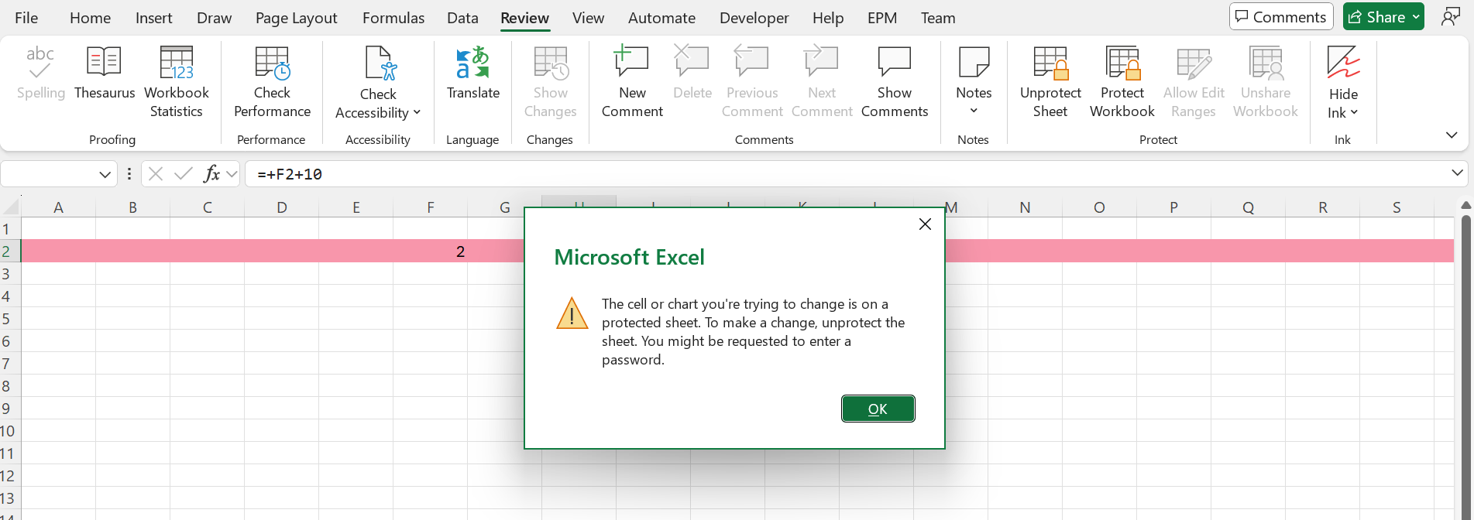Click formula bar options dots
The width and height of the screenshot is (1474, 520).
[129, 174]
